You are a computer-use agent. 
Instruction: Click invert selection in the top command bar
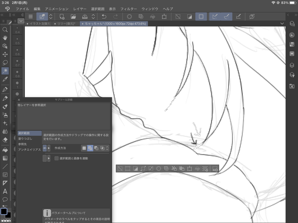click(189, 17)
